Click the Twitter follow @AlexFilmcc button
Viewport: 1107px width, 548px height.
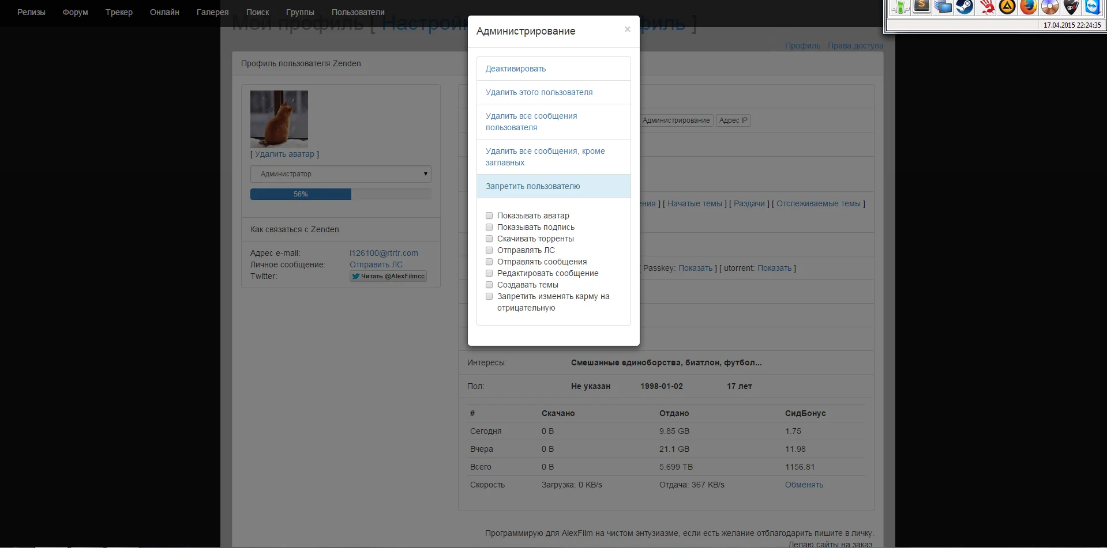(x=388, y=276)
